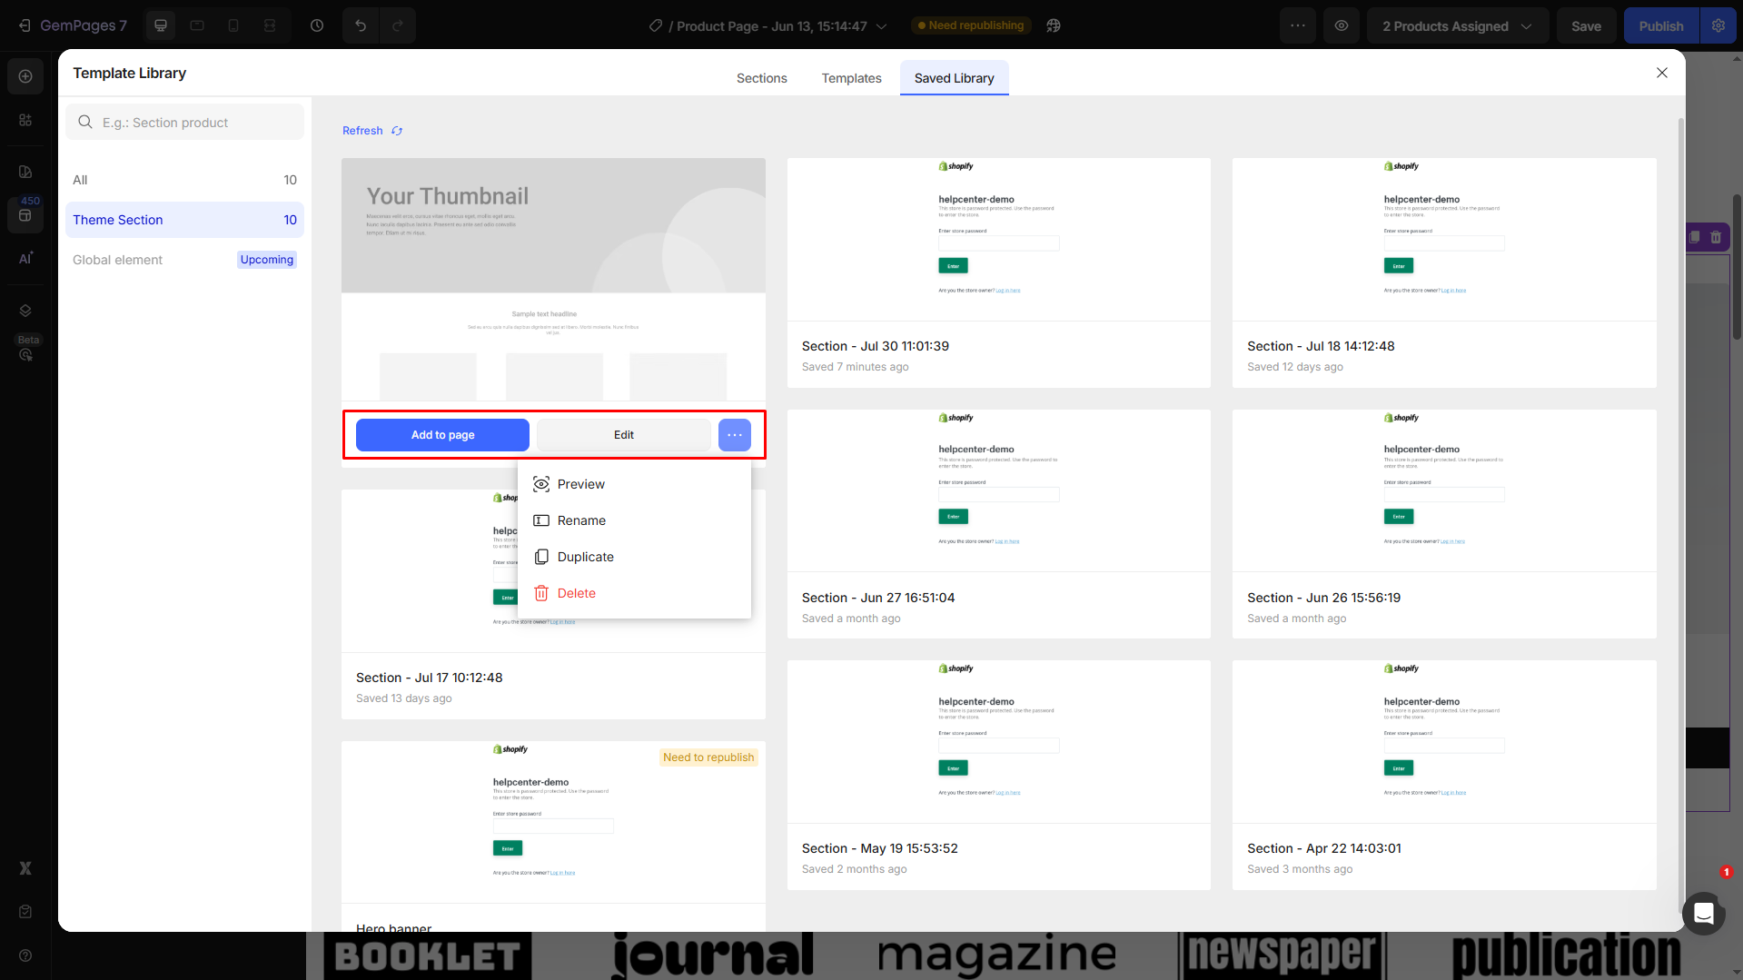Open version history clock icon

coord(317,25)
